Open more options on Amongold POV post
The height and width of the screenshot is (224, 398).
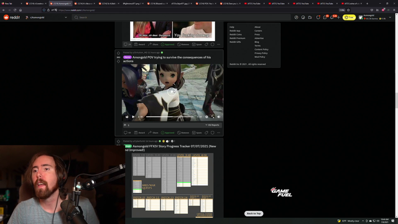(x=218, y=133)
